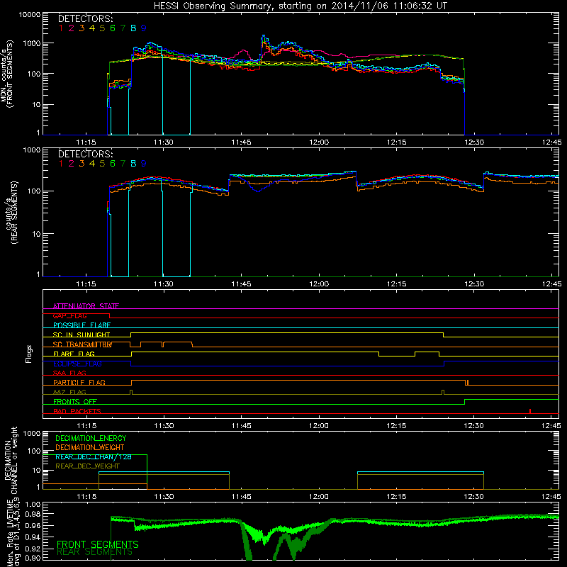567x567 pixels.
Task: Click the FRONTS_OFF flag label
Action: 75,402
